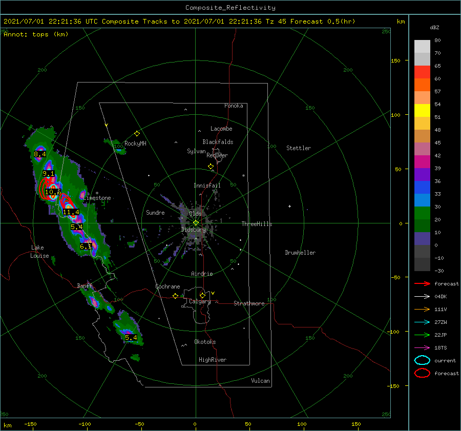Click the Blackfalds town label
This screenshot has height=431, width=461.
218,142
